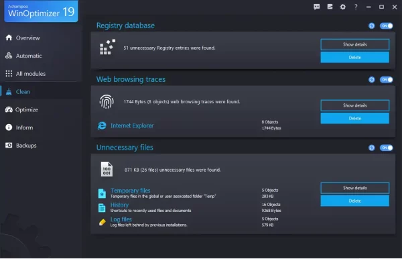
Task: Open help with the question mark icon
Action: click(356, 7)
